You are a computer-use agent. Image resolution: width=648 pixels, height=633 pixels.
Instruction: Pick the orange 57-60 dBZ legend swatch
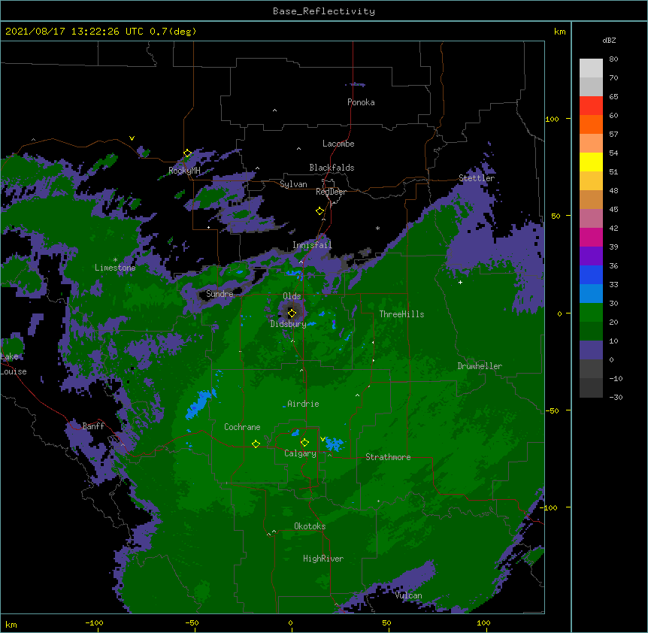(x=591, y=124)
